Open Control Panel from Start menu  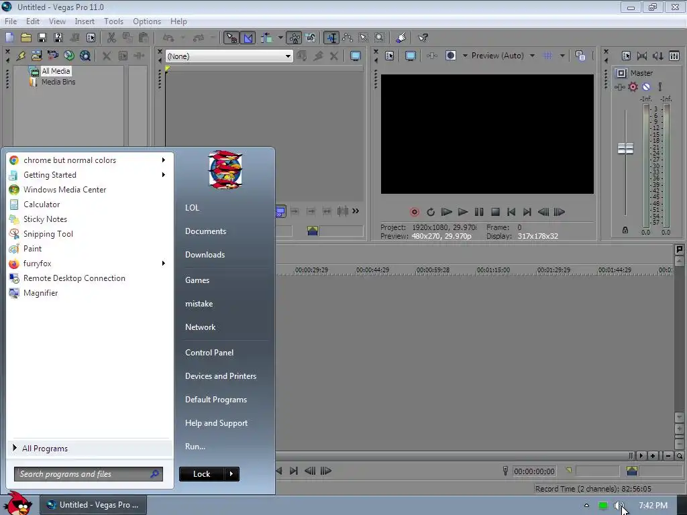point(209,353)
